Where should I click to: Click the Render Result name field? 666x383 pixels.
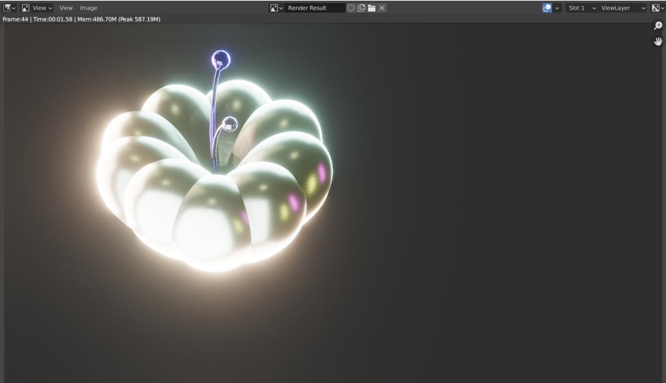[x=315, y=8]
